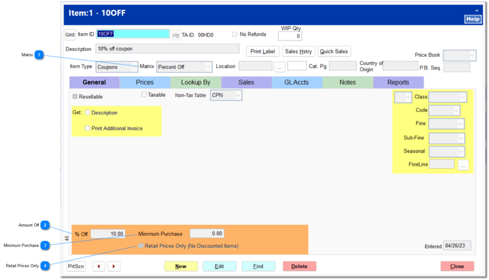
Task: Check Print Additional Invoice option
Action: tap(88, 128)
